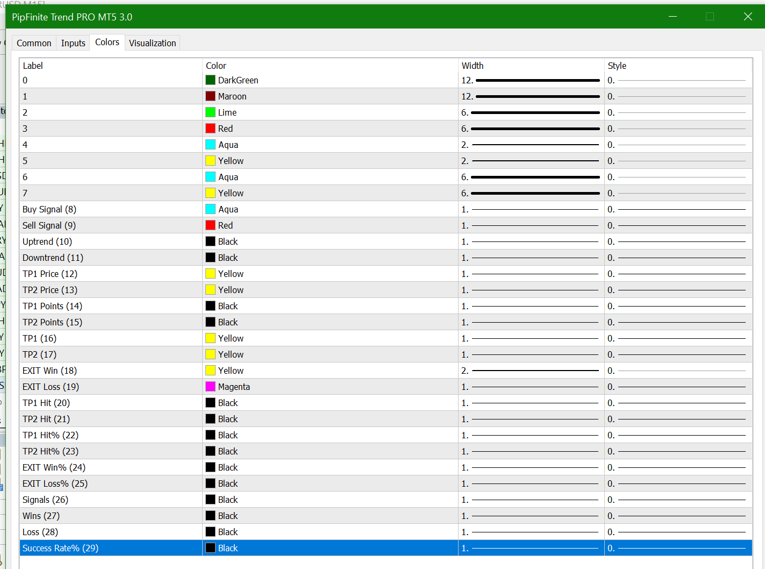Select the Yellow swatch for label 5
Screen dimensions: 765x569
click(211, 161)
